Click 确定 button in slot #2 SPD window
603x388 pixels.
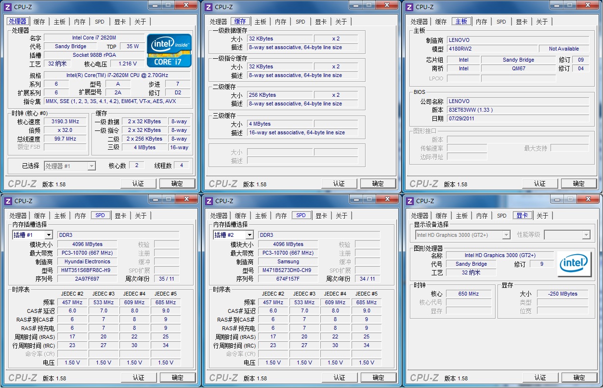click(379, 377)
